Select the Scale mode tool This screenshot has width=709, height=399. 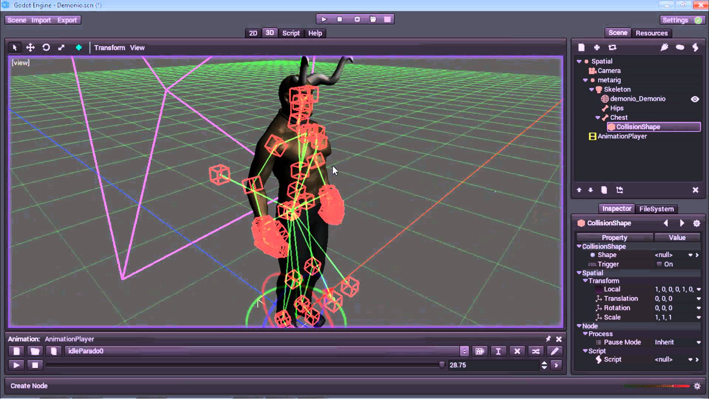tap(61, 48)
